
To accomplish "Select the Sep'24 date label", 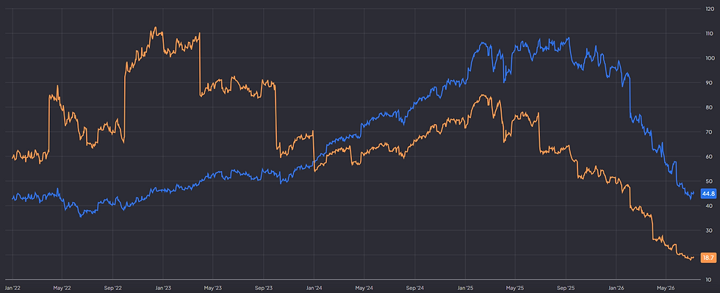I will (x=414, y=288).
